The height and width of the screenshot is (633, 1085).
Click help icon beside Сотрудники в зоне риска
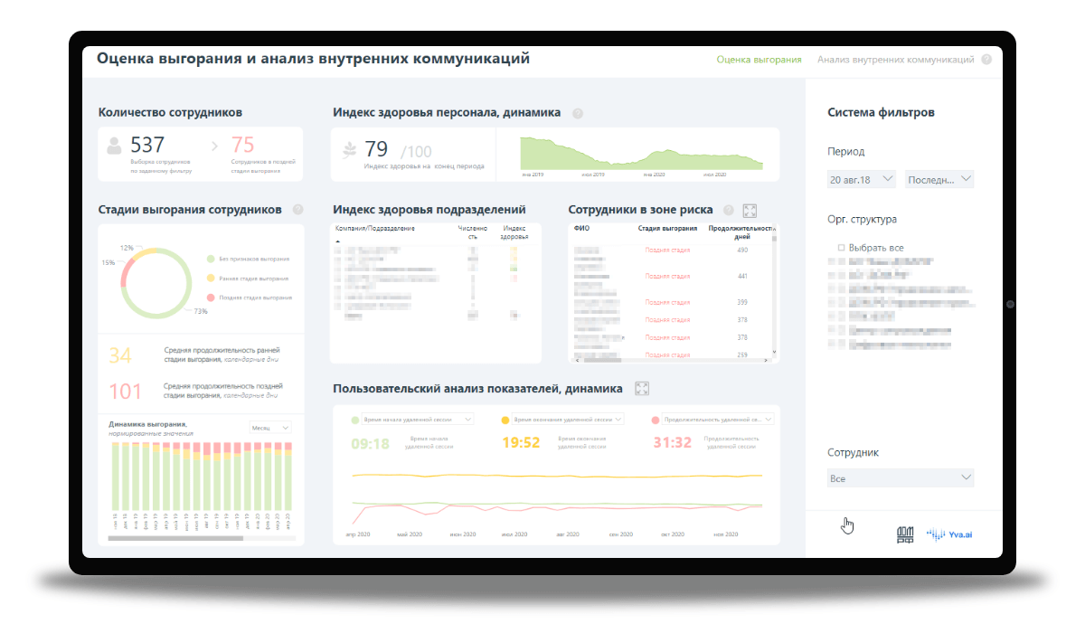[x=729, y=210]
